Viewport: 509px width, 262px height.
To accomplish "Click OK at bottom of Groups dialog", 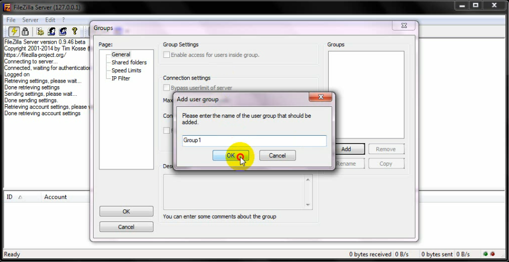I will click(126, 211).
